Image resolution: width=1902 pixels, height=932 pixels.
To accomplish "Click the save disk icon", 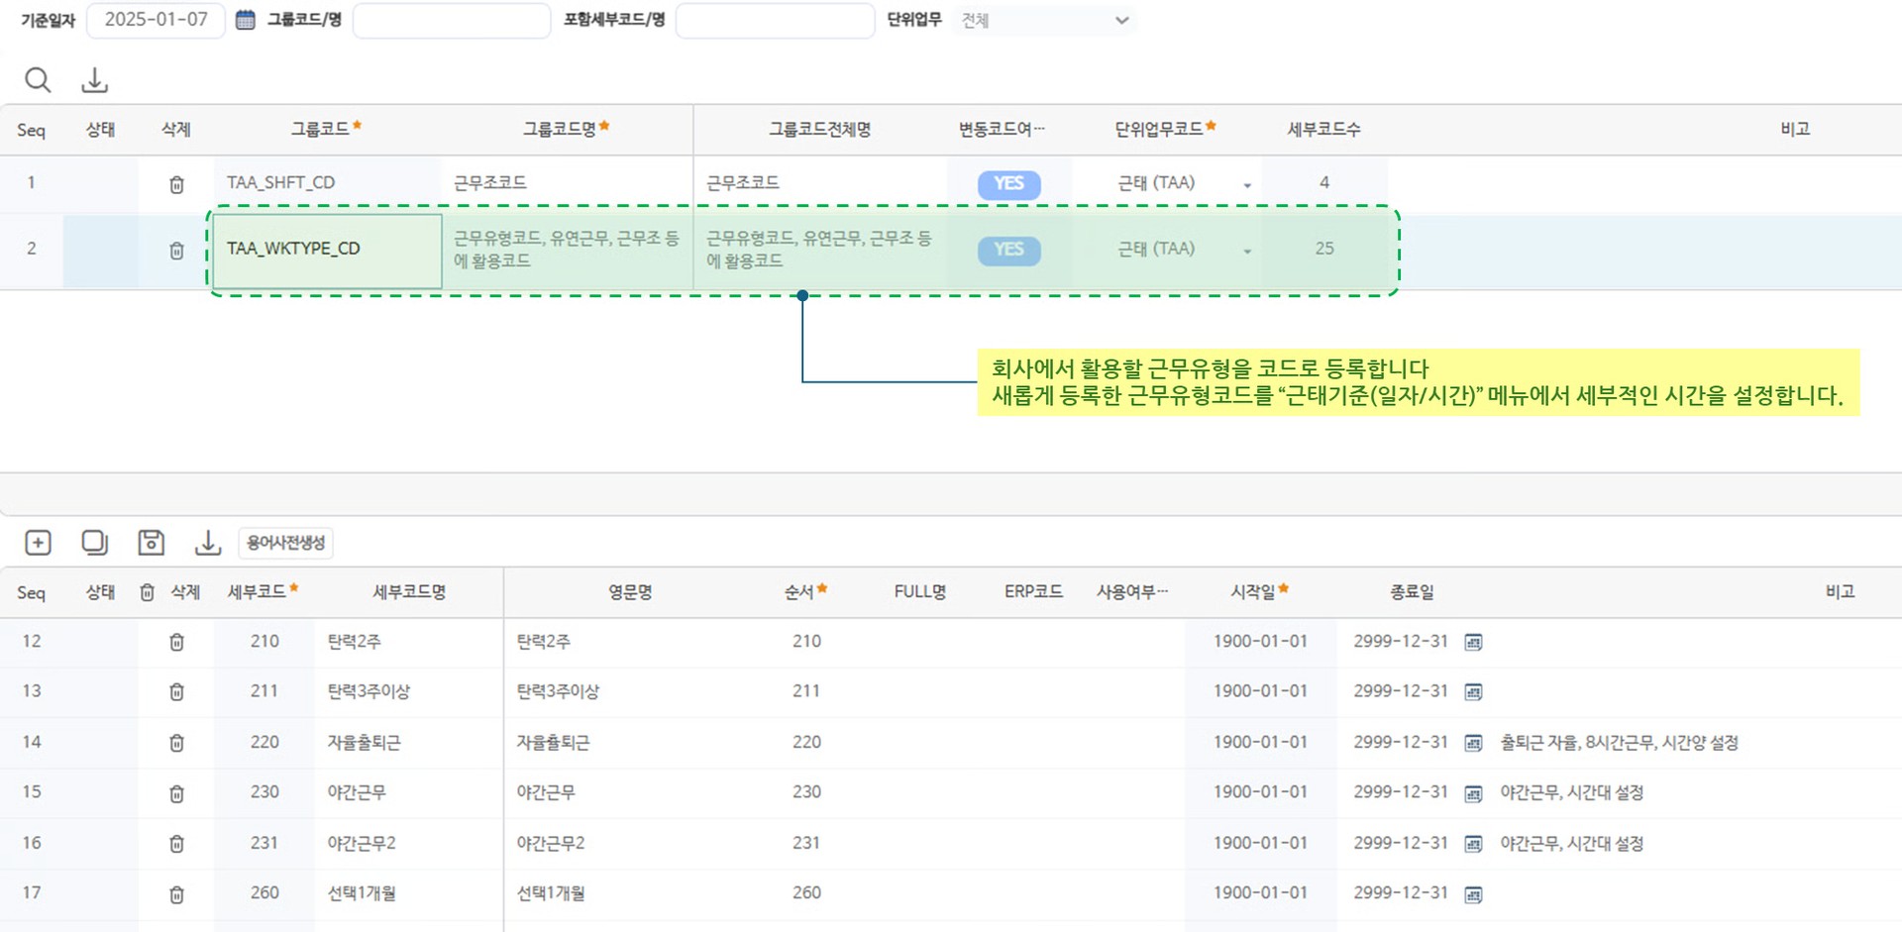I will pyautogui.click(x=151, y=543).
